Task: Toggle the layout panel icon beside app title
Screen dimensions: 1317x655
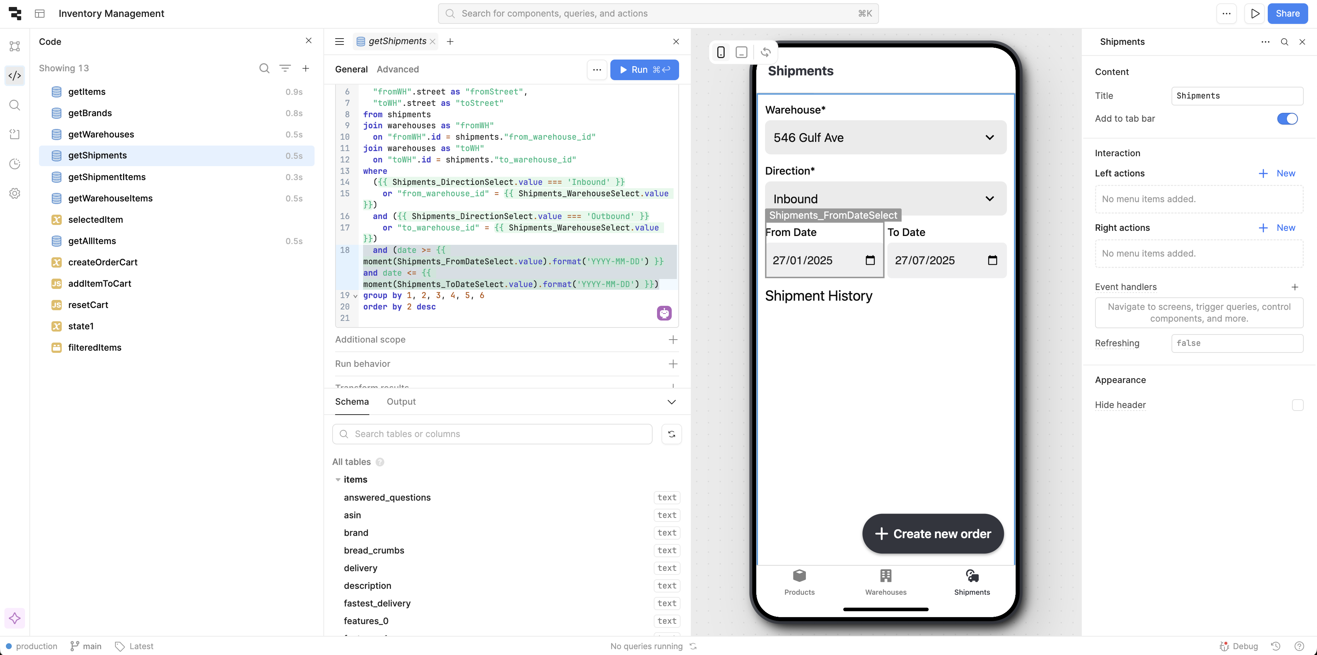Action: 40,14
